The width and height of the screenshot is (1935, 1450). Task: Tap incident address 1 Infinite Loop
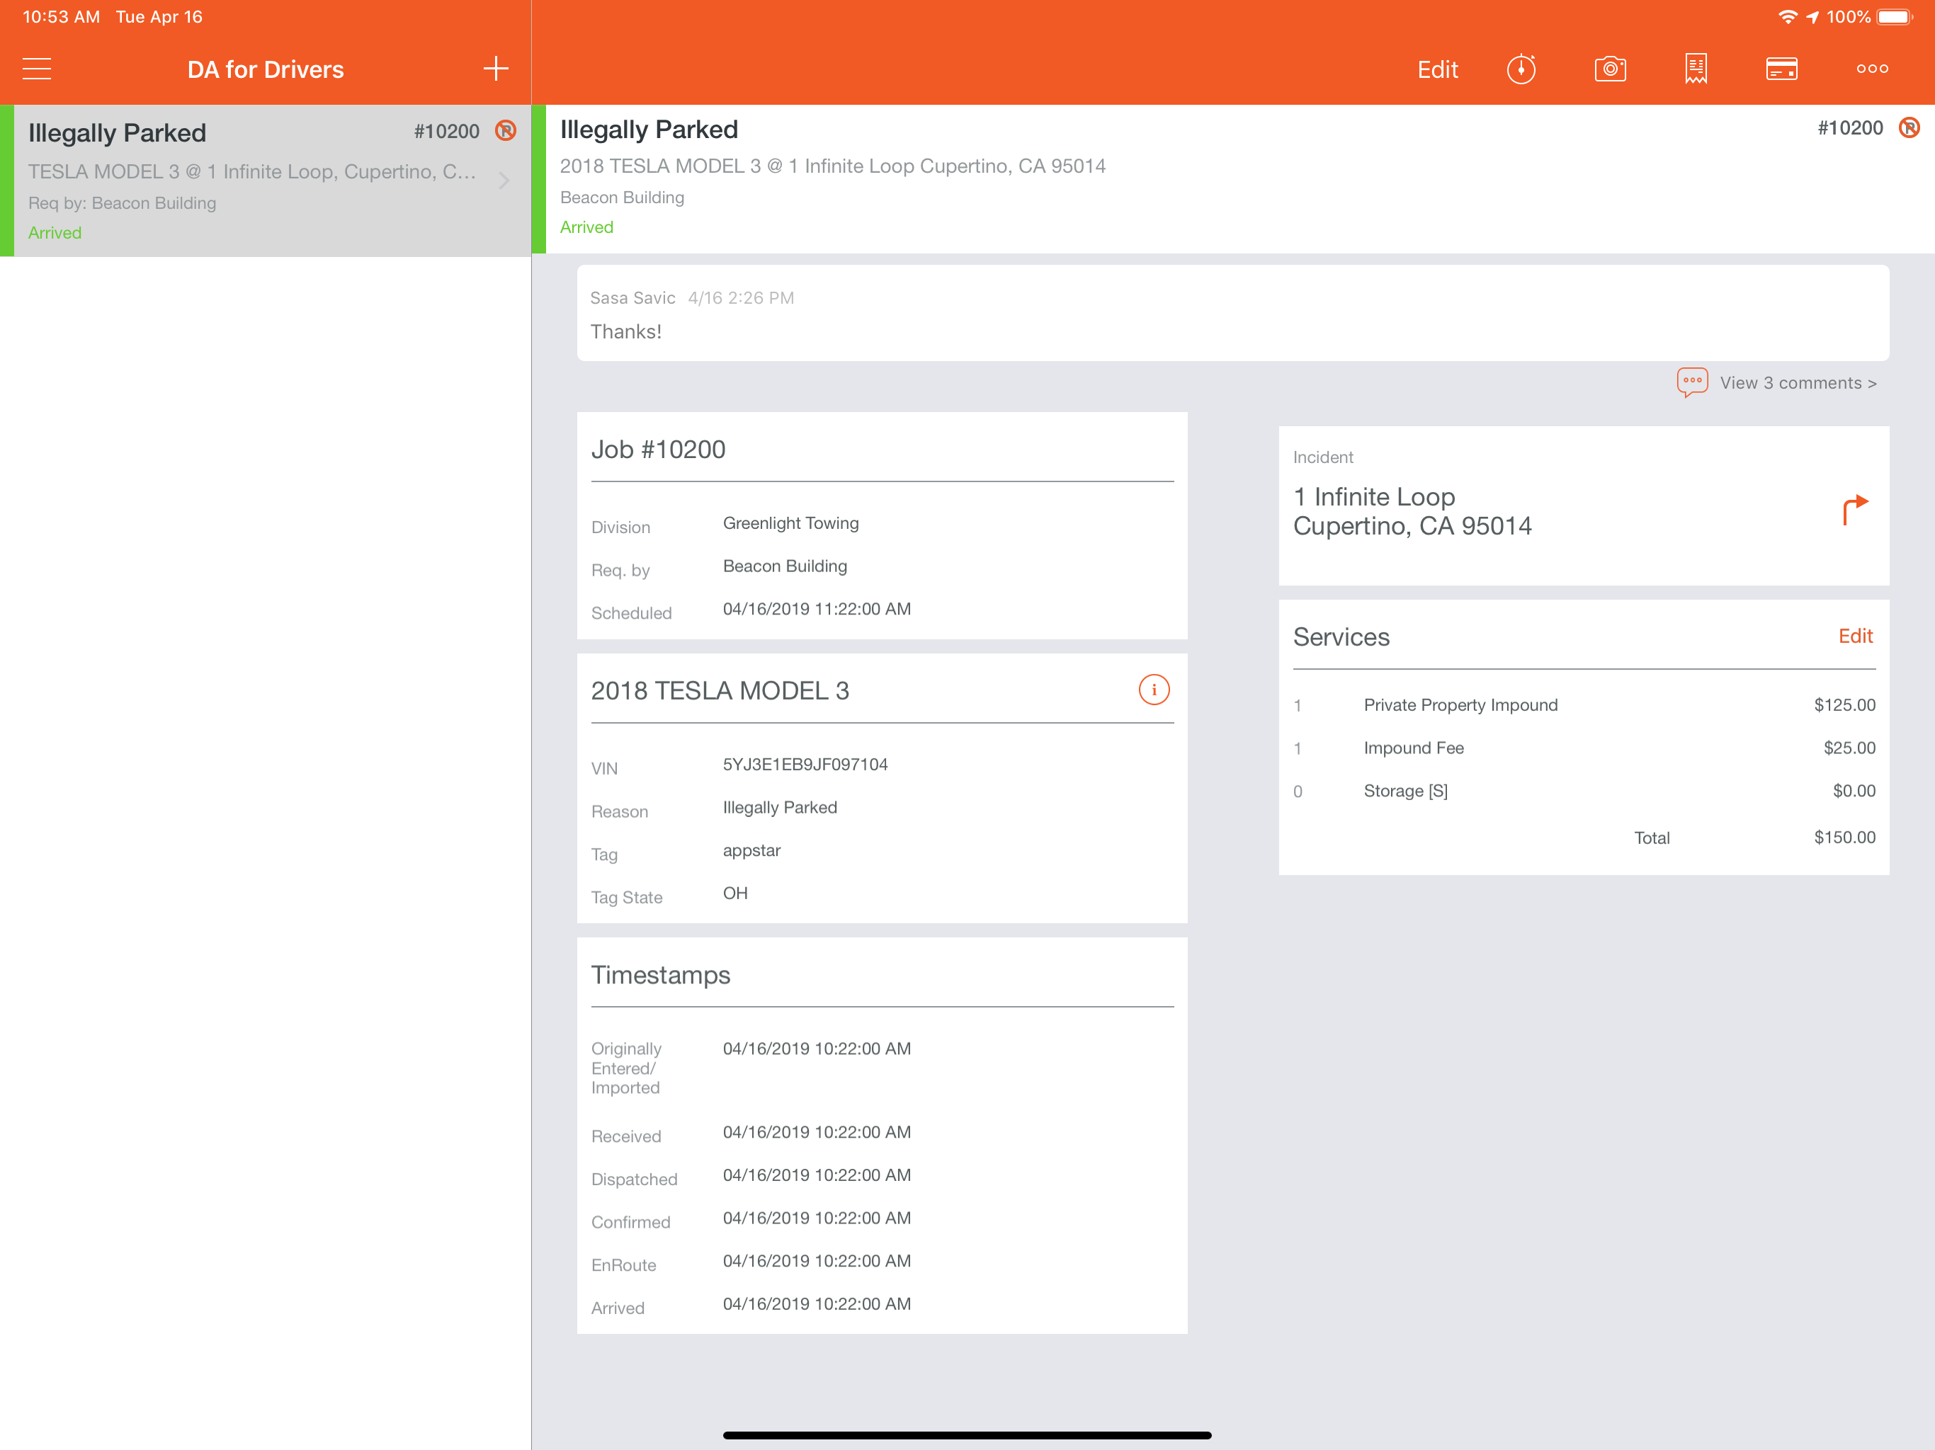pos(1412,510)
